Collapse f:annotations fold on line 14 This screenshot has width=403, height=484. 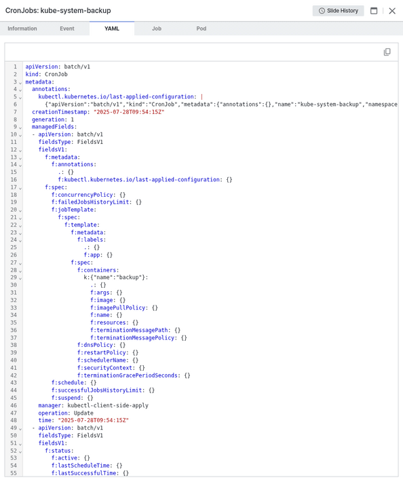tap(20, 165)
